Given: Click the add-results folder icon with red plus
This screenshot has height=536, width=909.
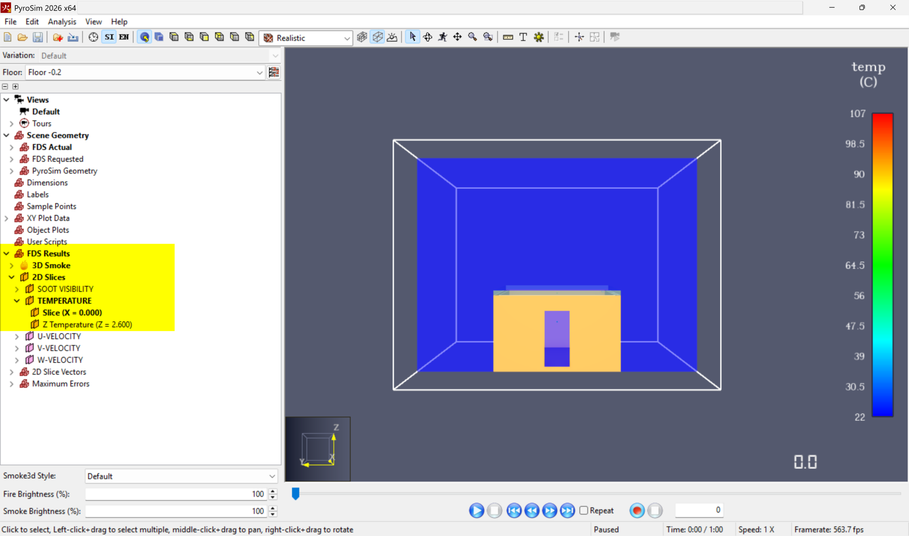Looking at the screenshot, I should click(58, 37).
